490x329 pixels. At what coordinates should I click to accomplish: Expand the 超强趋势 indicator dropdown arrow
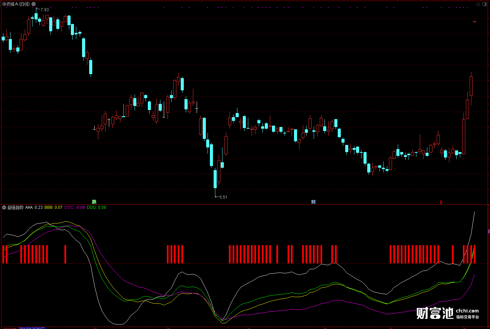(x=4, y=207)
